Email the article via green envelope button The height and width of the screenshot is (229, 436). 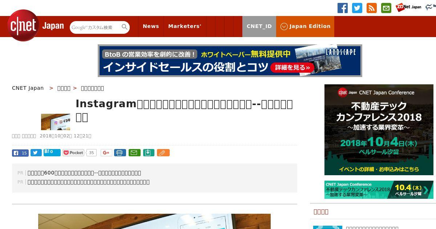[134, 153]
